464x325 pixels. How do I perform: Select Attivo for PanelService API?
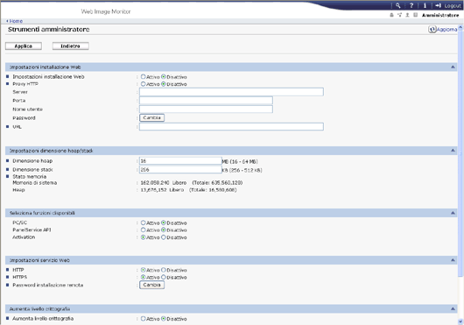pos(144,230)
